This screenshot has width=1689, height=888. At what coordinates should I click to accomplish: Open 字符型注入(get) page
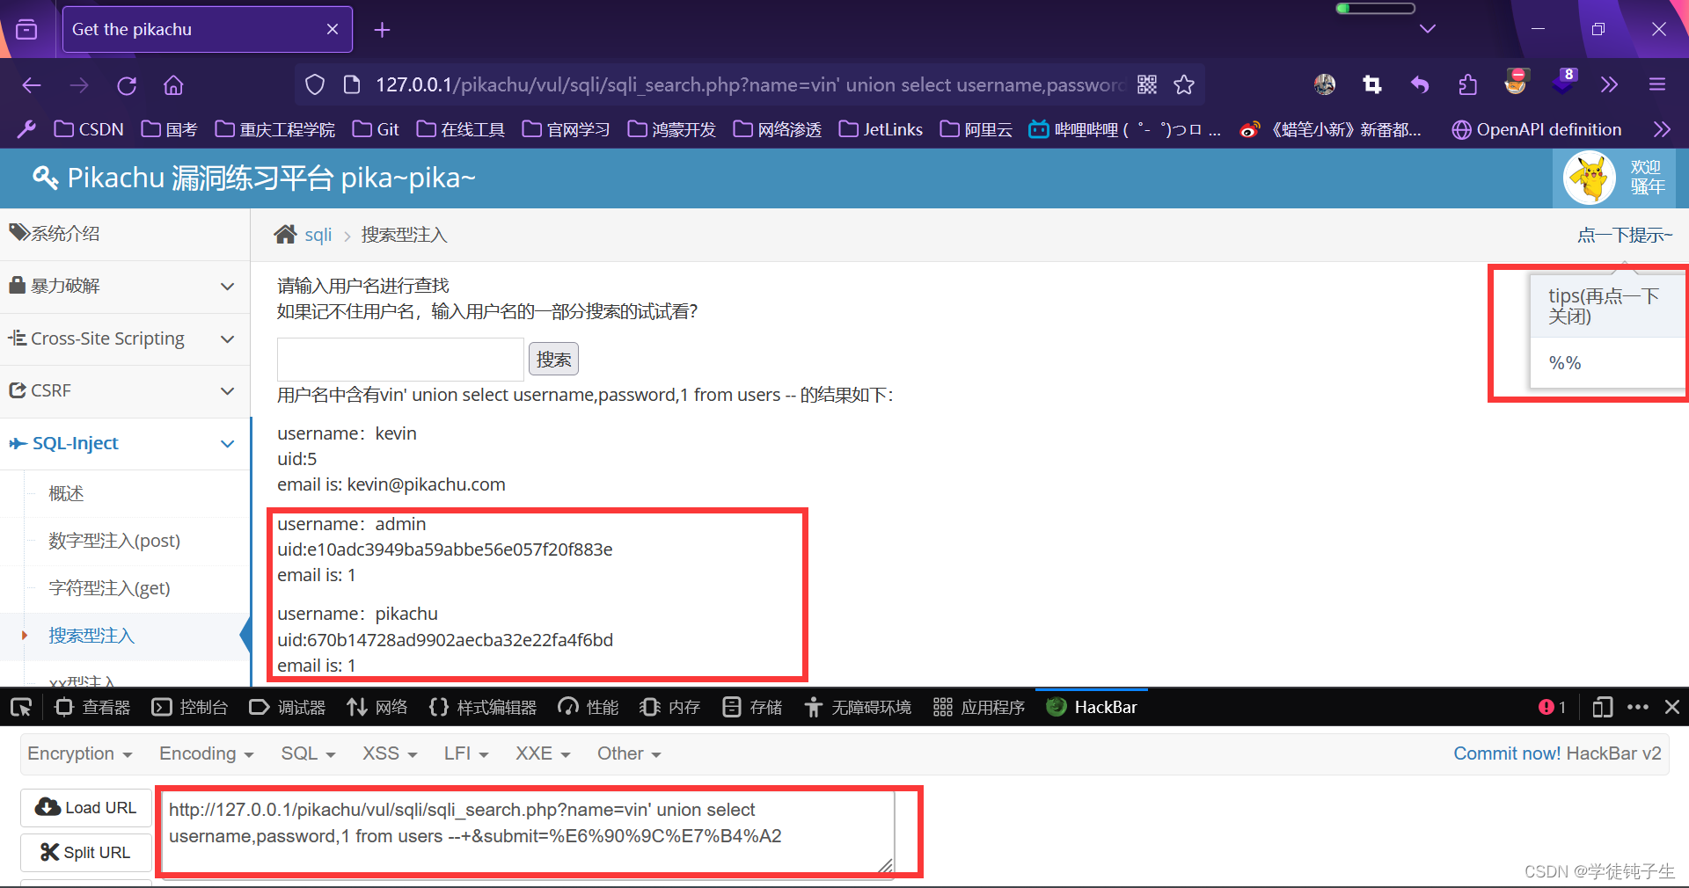tap(109, 588)
